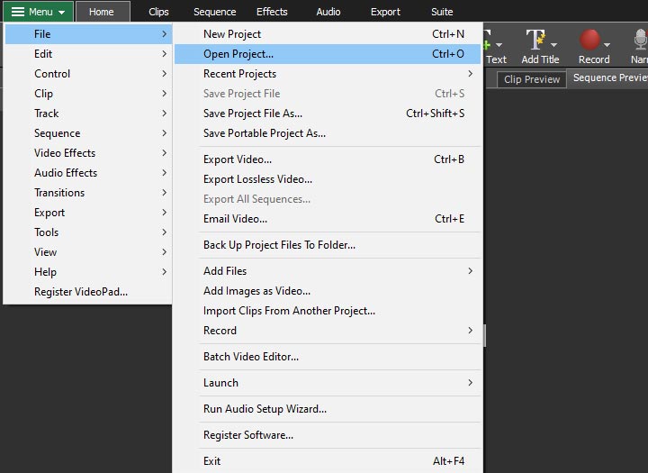This screenshot has height=473, width=648.
Task: Switch to the Clip Preview tab
Action: click(x=531, y=79)
